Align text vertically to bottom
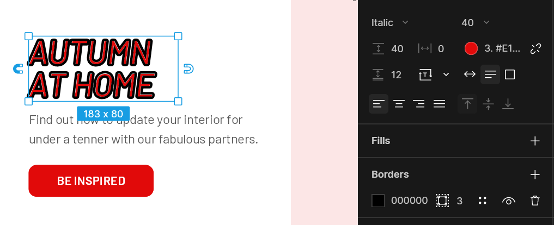This screenshot has width=554, height=225. [508, 104]
